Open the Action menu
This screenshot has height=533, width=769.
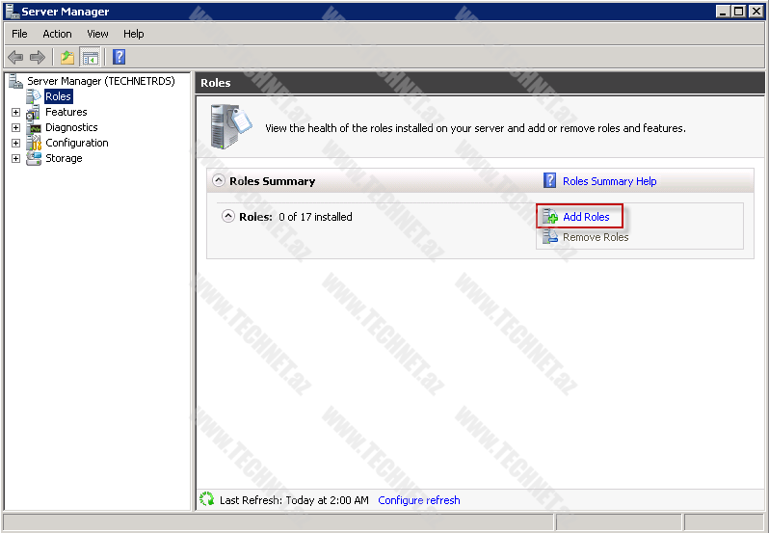coord(57,34)
